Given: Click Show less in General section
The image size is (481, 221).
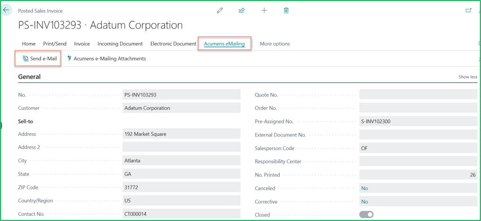Looking at the screenshot, I should pyautogui.click(x=468, y=77).
